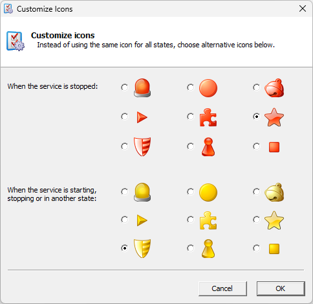Click the red pawn icon
Image resolution: width=313 pixels, height=304 pixels.
(x=208, y=146)
